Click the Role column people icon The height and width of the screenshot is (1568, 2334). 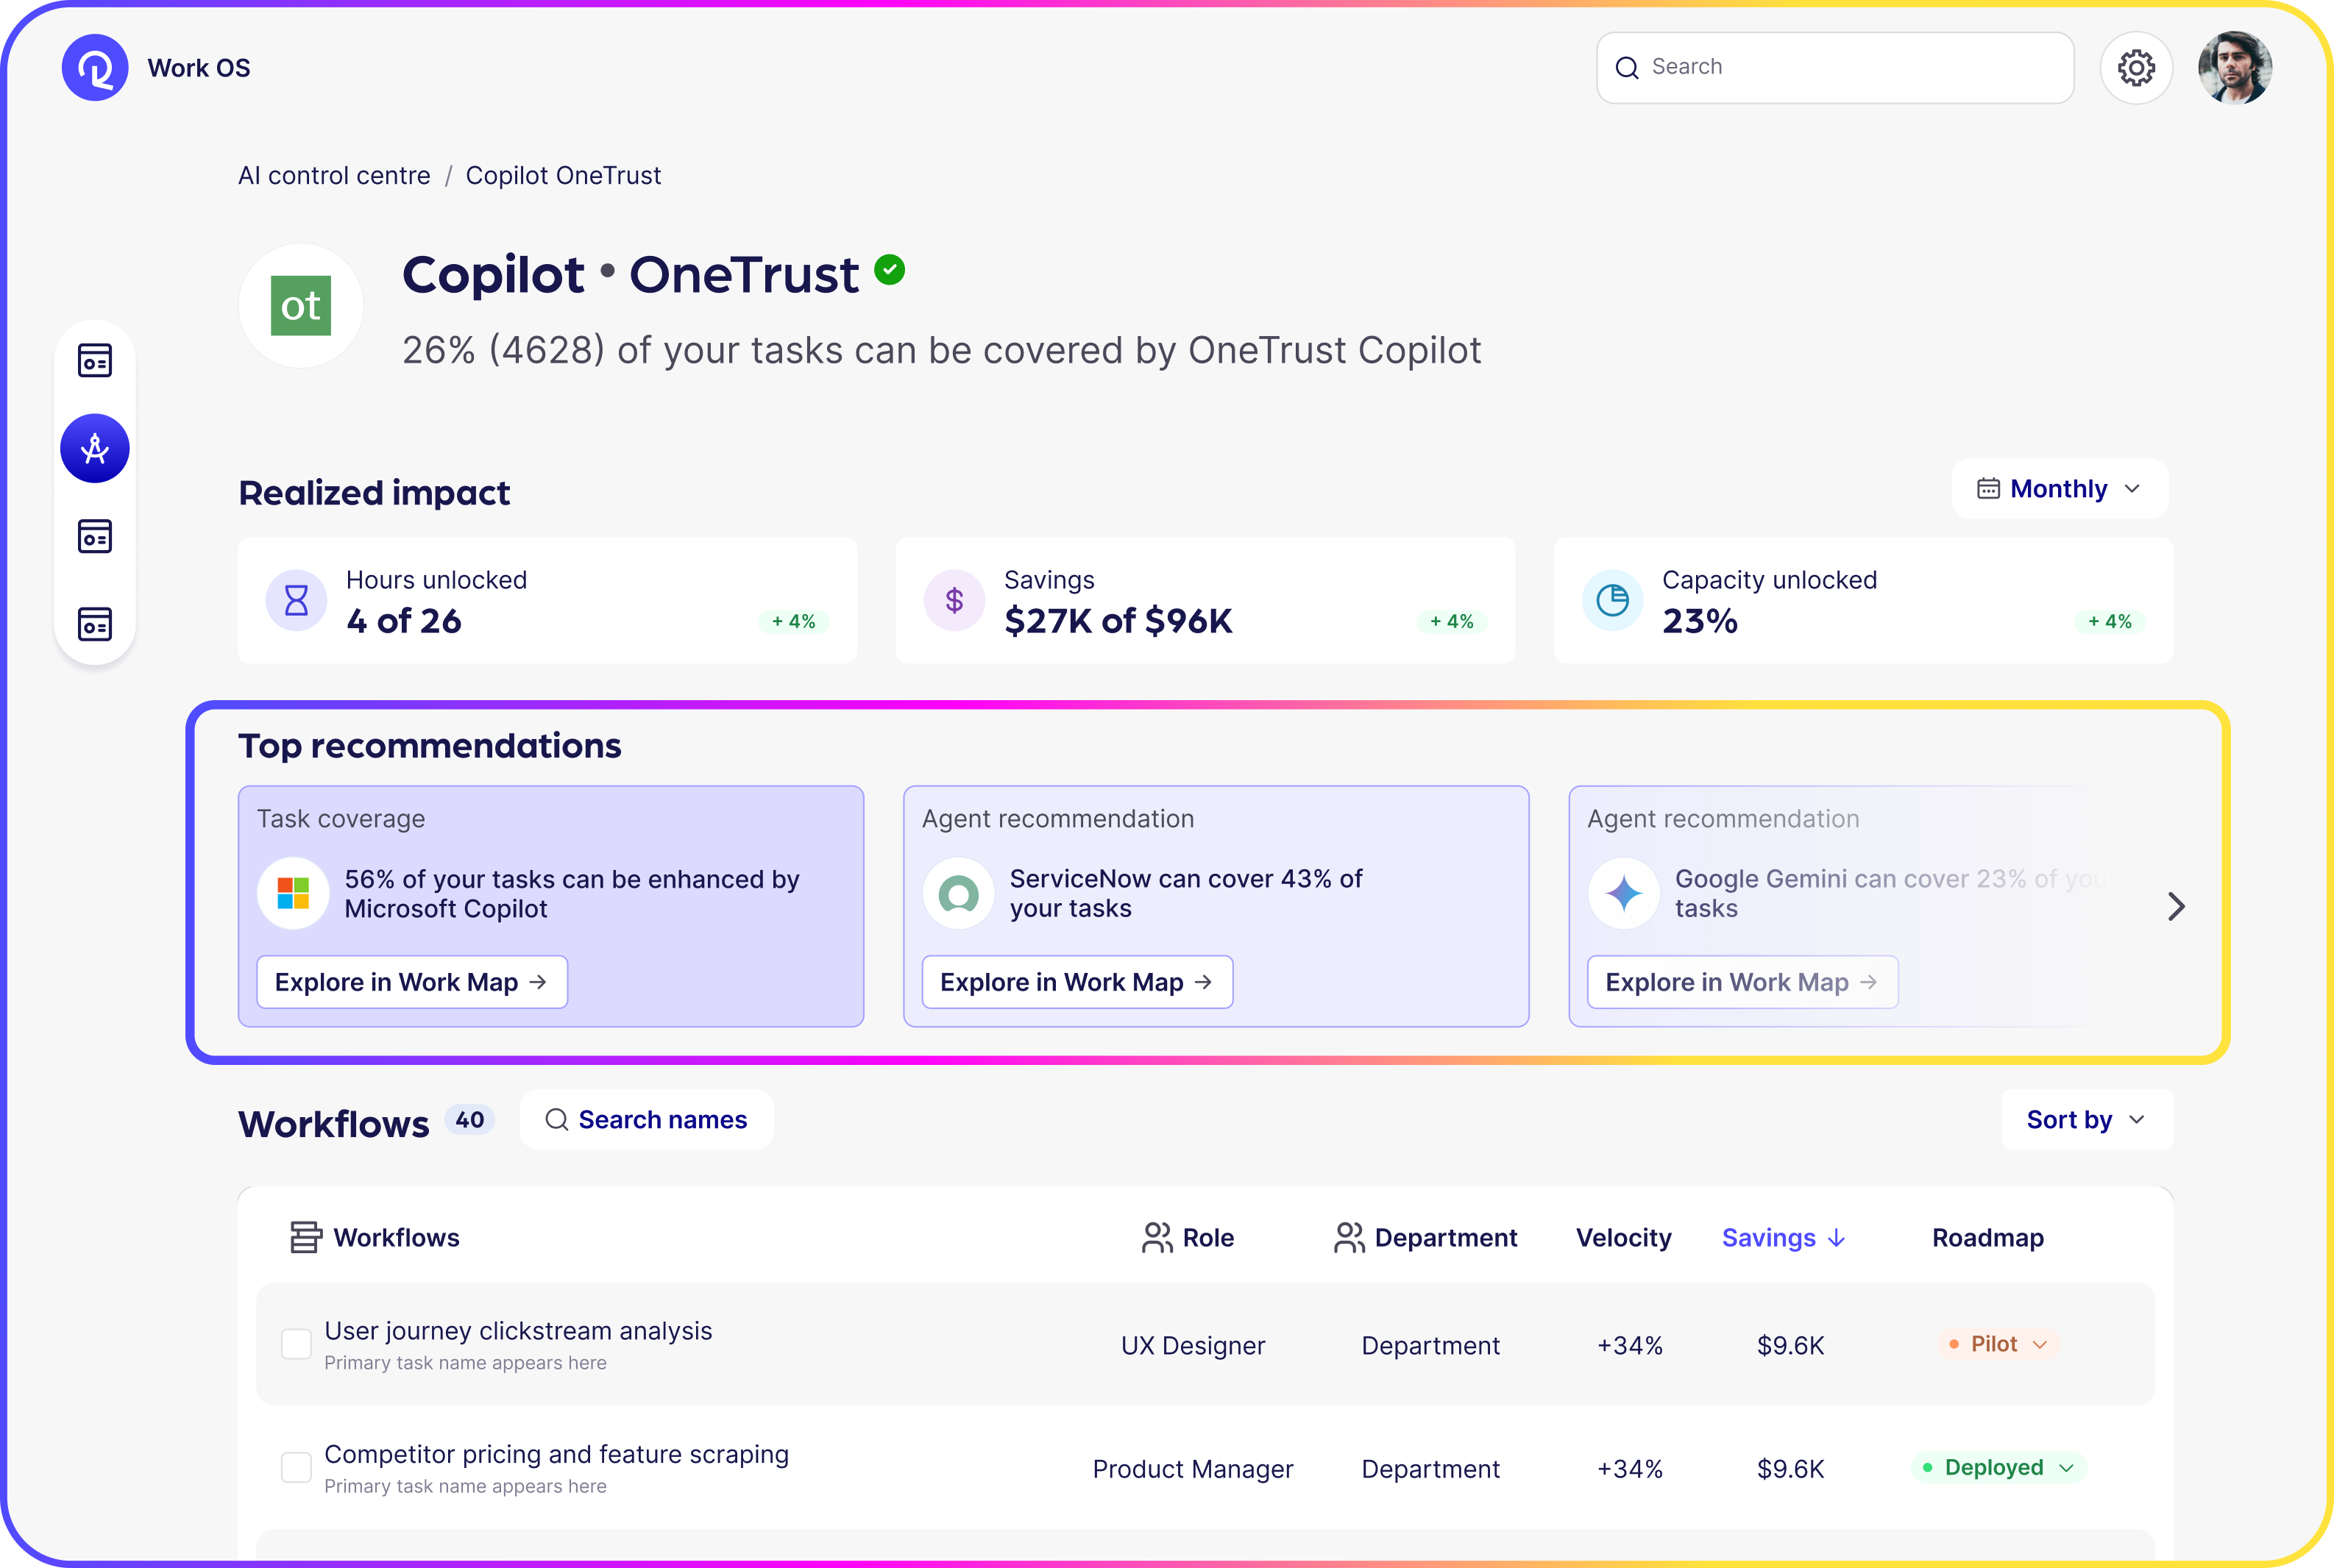(x=1157, y=1238)
